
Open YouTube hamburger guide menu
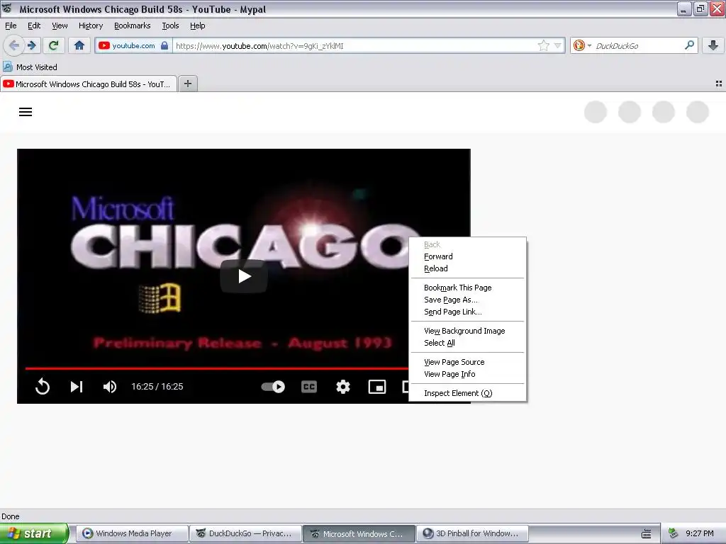pyautogui.click(x=25, y=112)
